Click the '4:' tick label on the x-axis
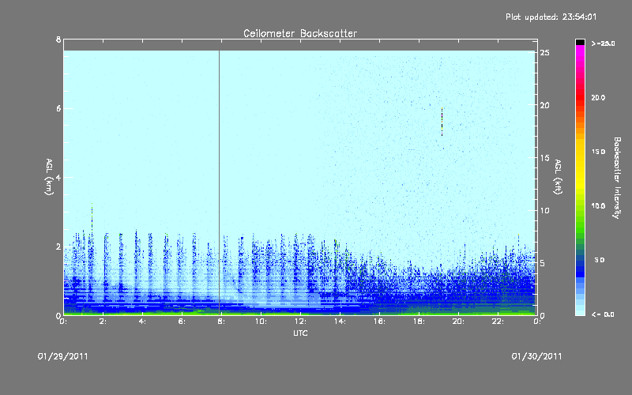This screenshot has height=395, width=632. pos(143,322)
